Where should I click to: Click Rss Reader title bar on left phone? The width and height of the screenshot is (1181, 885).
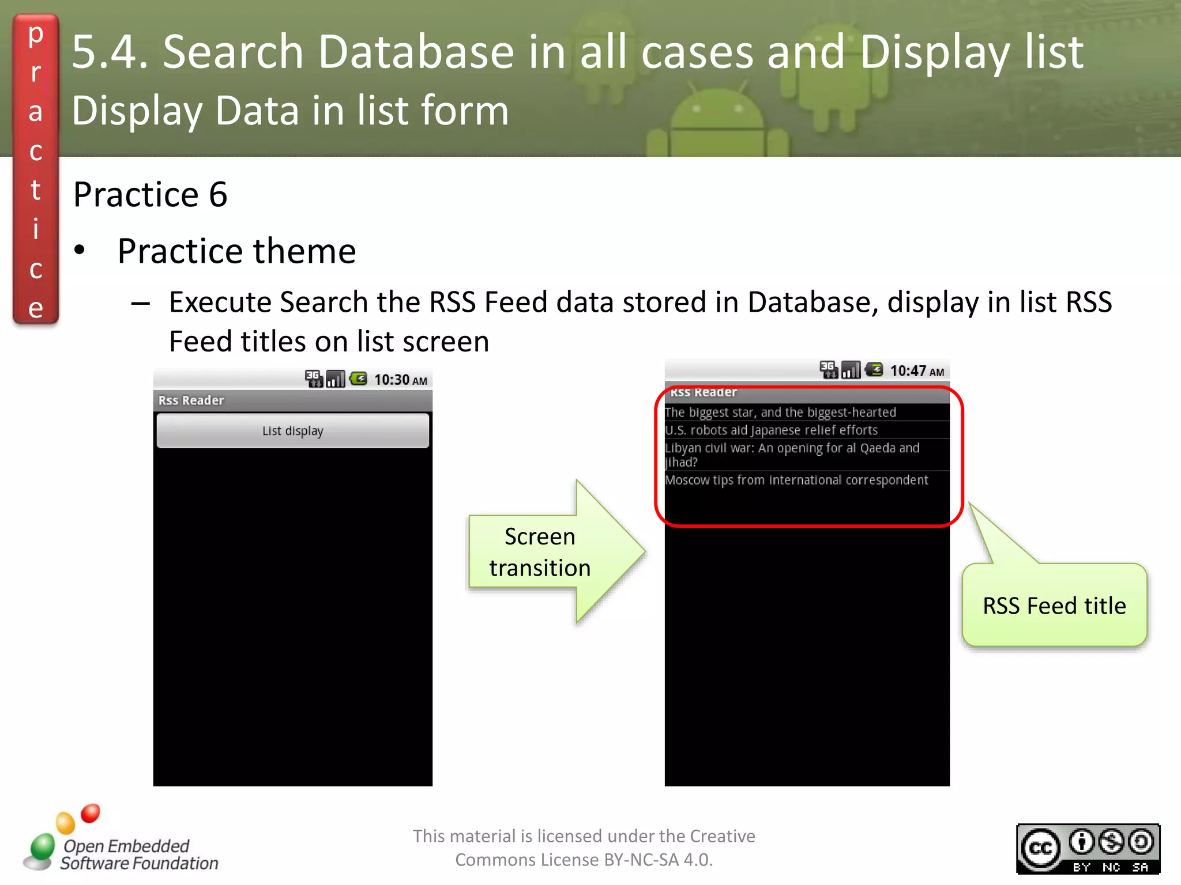(292, 400)
